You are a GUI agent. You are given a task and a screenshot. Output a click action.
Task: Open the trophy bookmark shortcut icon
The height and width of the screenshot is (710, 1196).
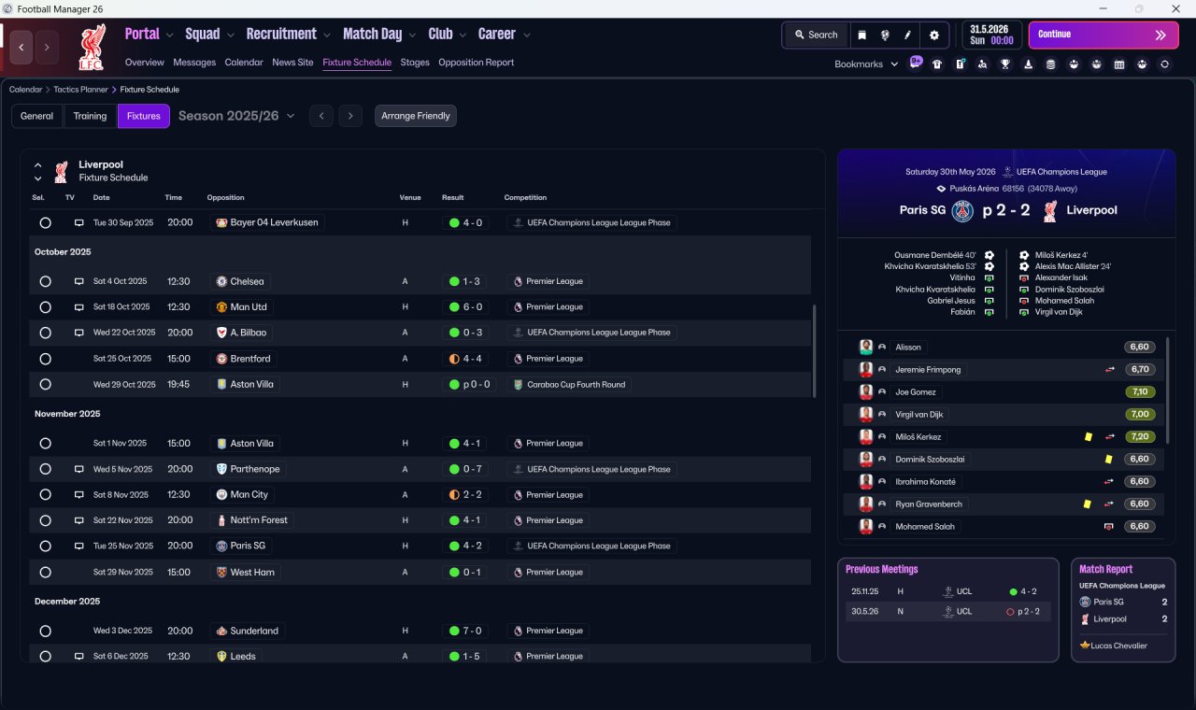pos(1005,64)
